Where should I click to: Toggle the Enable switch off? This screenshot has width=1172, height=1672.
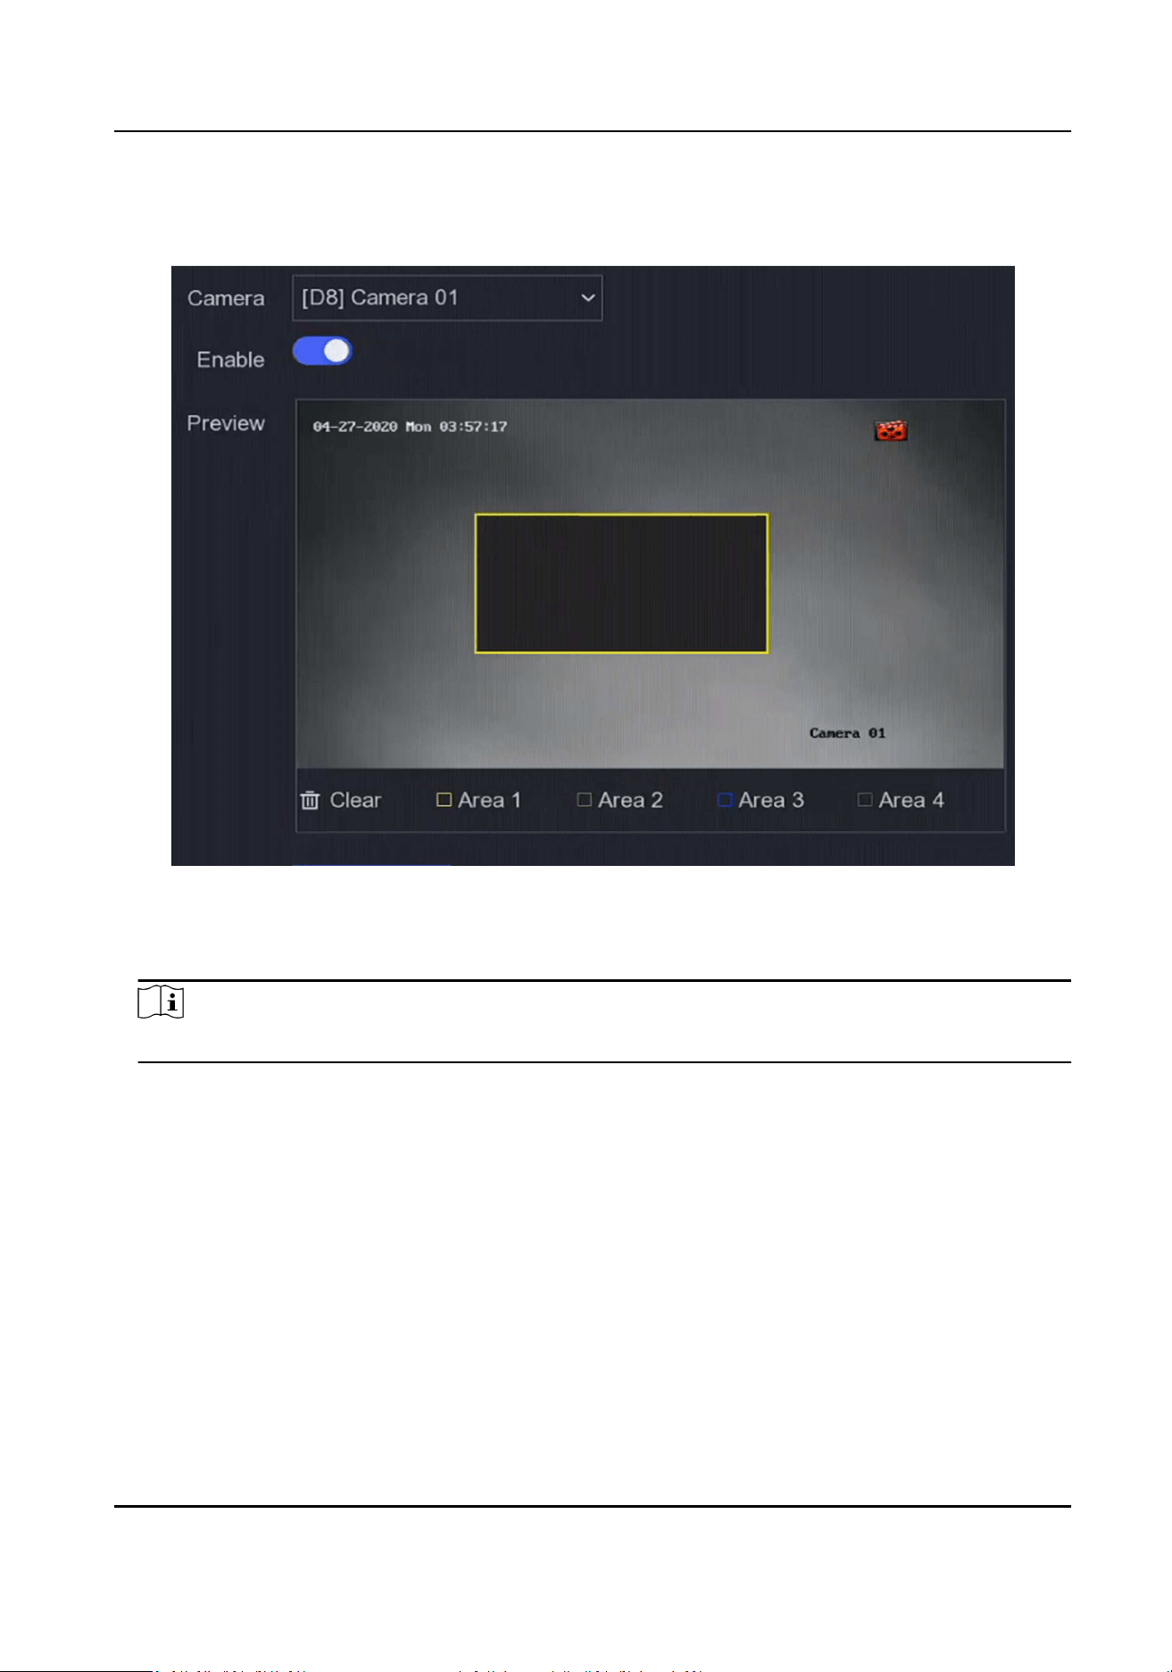click(x=322, y=352)
